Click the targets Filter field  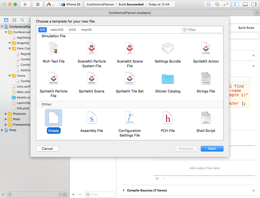pyautogui.click(x=100, y=194)
